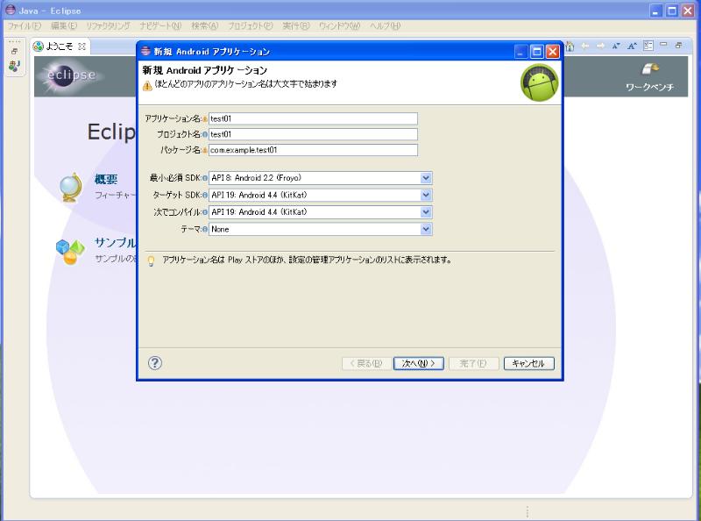Maximize the 新規 Android アプリケーション dialog
Image resolution: width=701 pixels, height=521 pixels.
tap(536, 52)
